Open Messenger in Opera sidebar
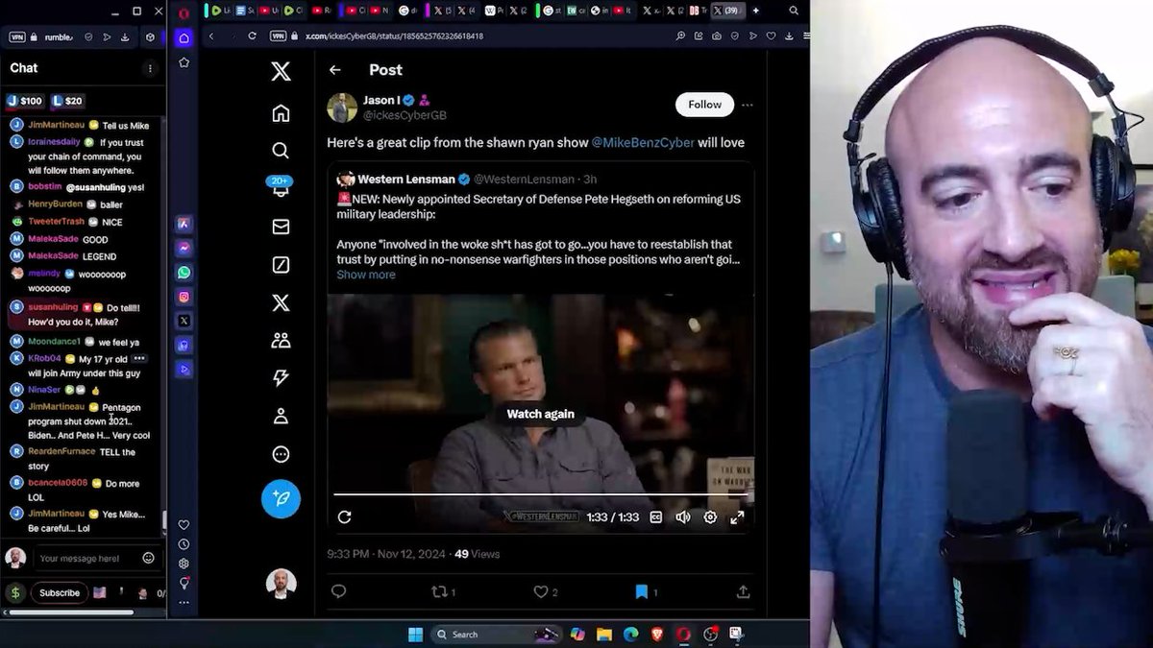The width and height of the screenshot is (1153, 648). click(x=184, y=248)
